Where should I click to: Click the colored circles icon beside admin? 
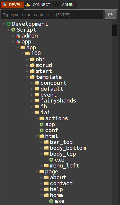pos(18,36)
